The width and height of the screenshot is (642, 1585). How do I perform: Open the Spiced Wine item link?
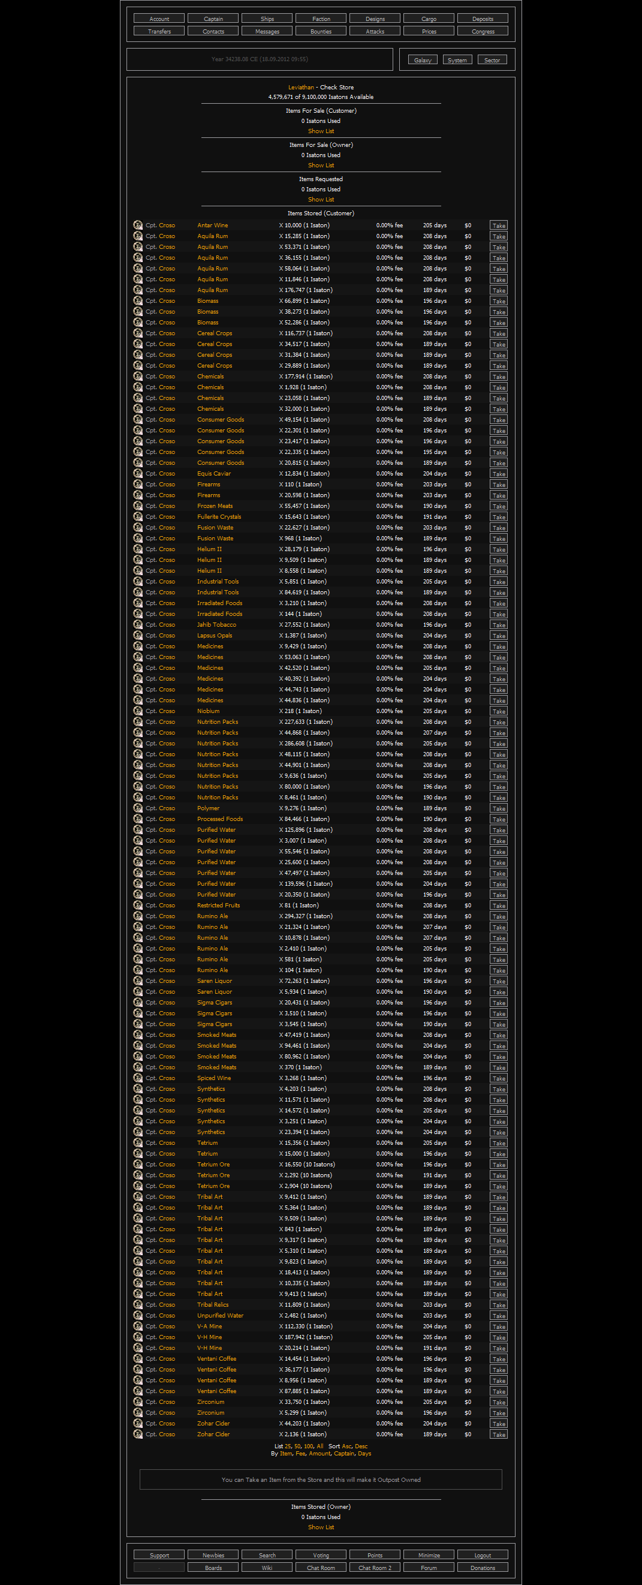214,1078
